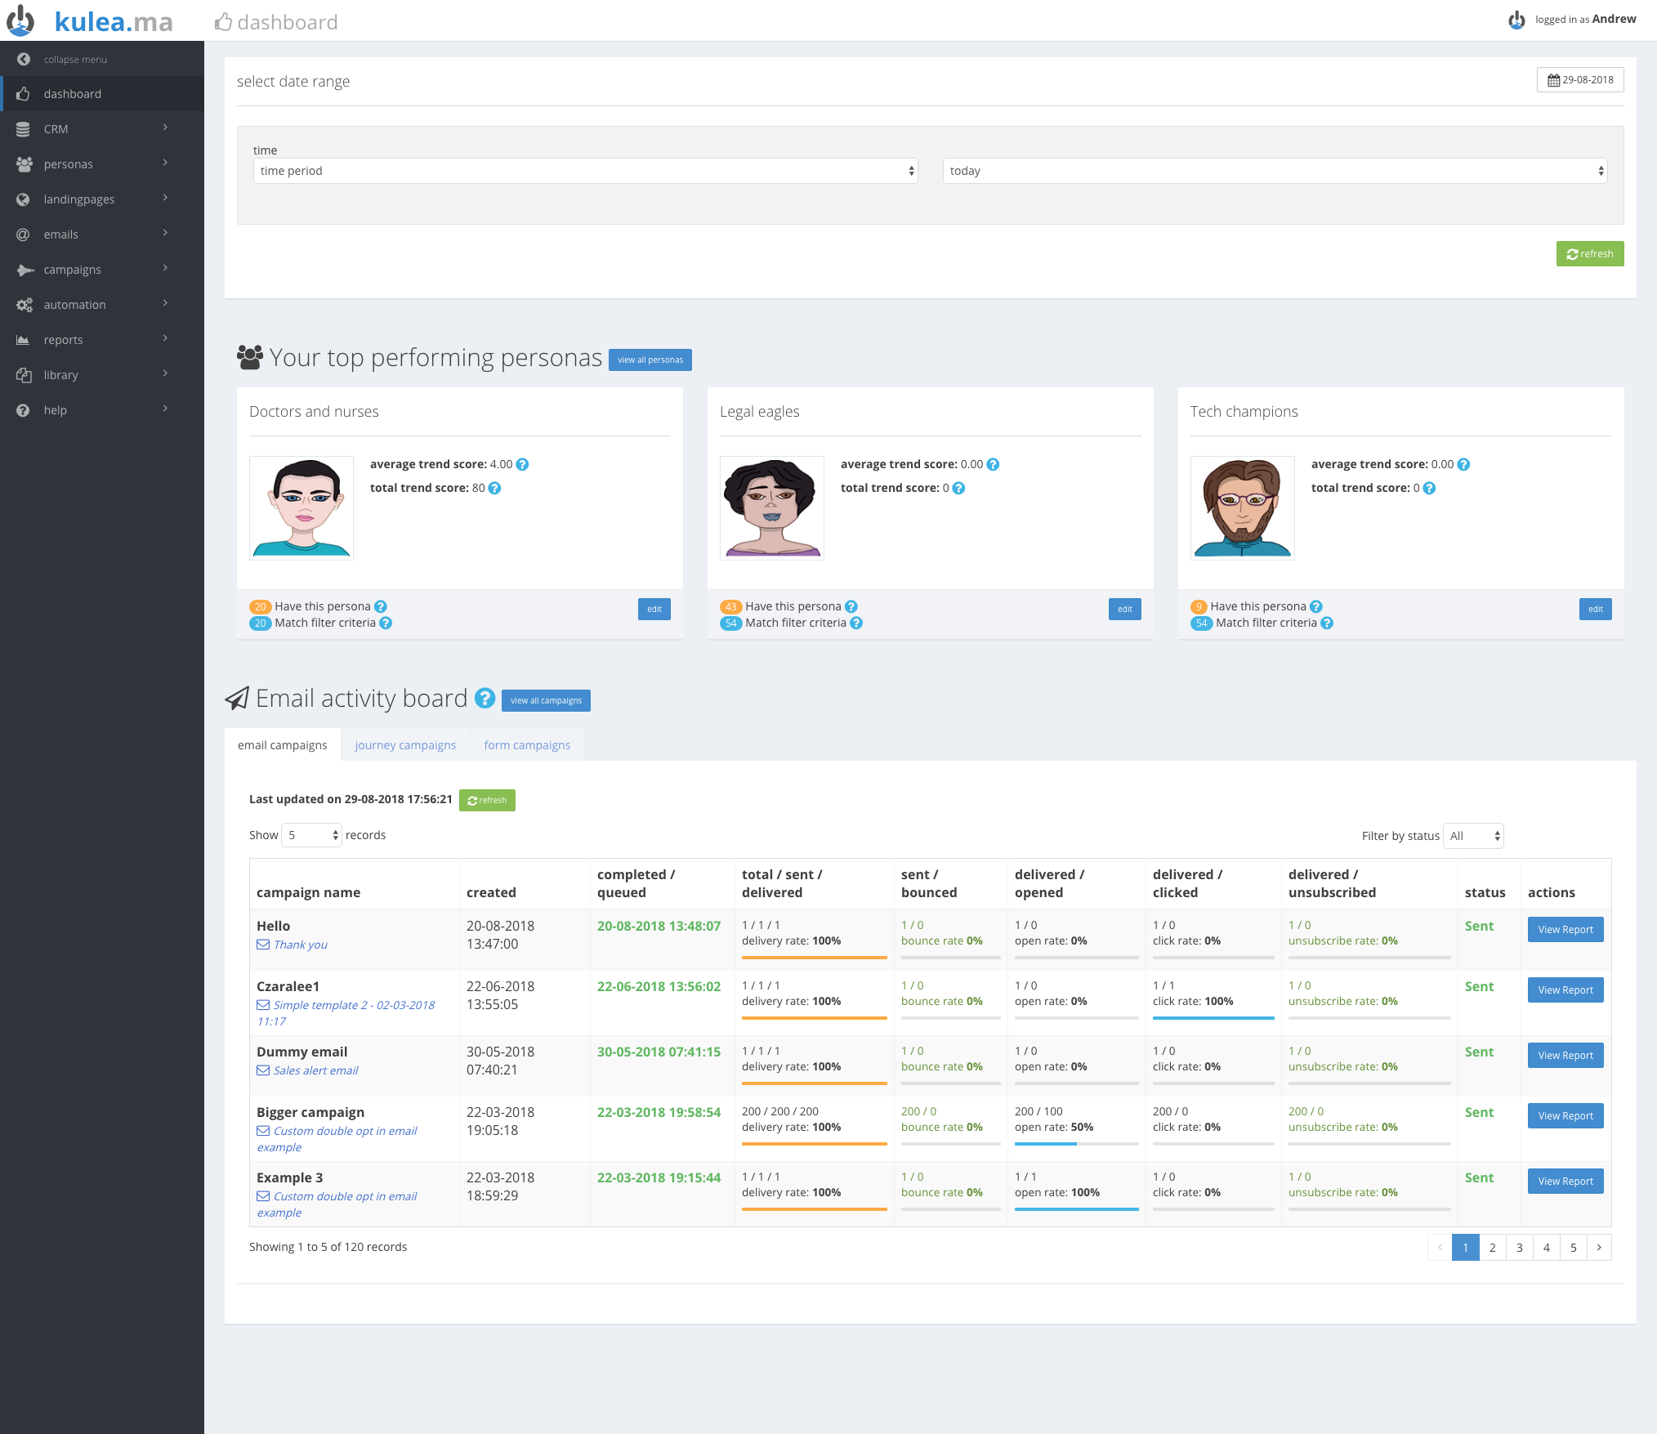Click the calendar date button 29-08-2018

pyautogui.click(x=1579, y=80)
